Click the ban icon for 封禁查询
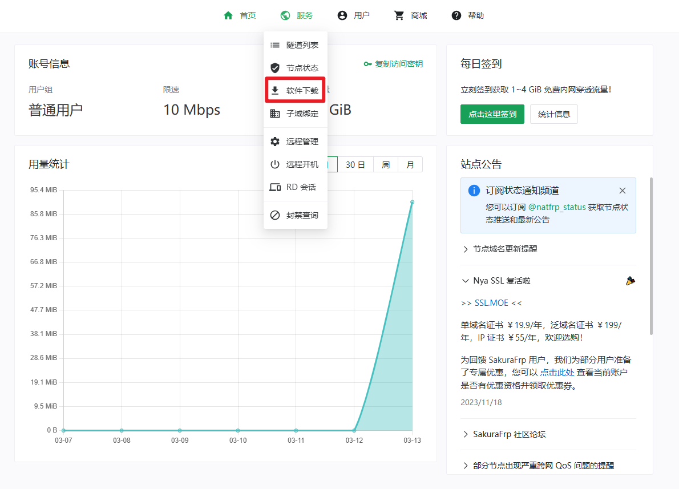This screenshot has width=679, height=489. (275, 215)
